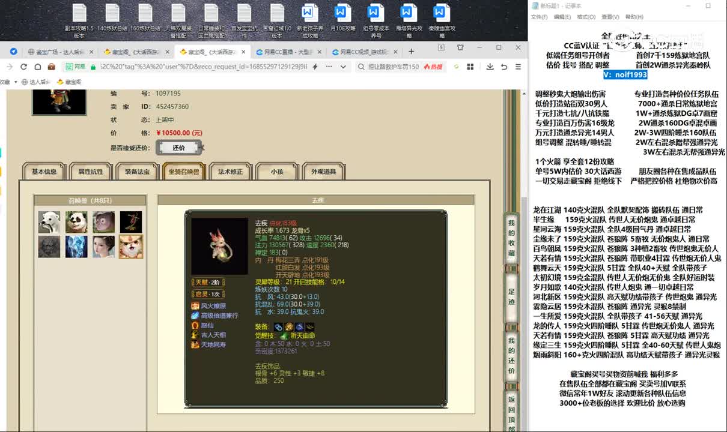Image resolution: width=727 pixels, height=432 pixels.
Task: Click the first blue chain equipment icon
Action: click(279, 327)
